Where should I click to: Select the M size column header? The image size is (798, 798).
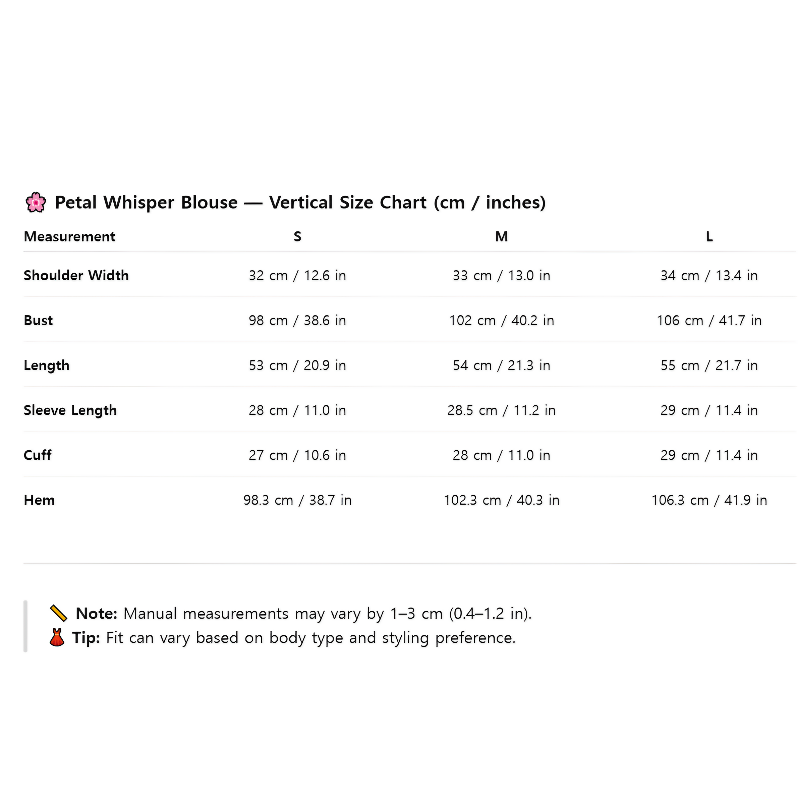[502, 237]
